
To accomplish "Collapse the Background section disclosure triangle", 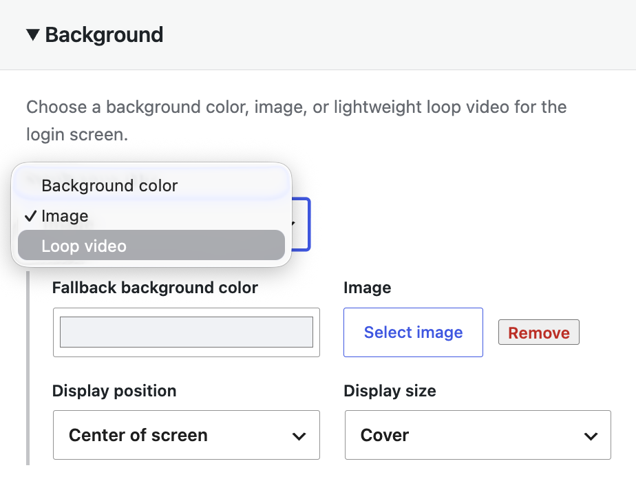I will pyautogui.click(x=33, y=35).
